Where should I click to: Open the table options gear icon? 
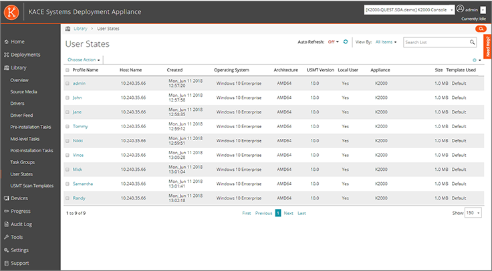(x=475, y=60)
